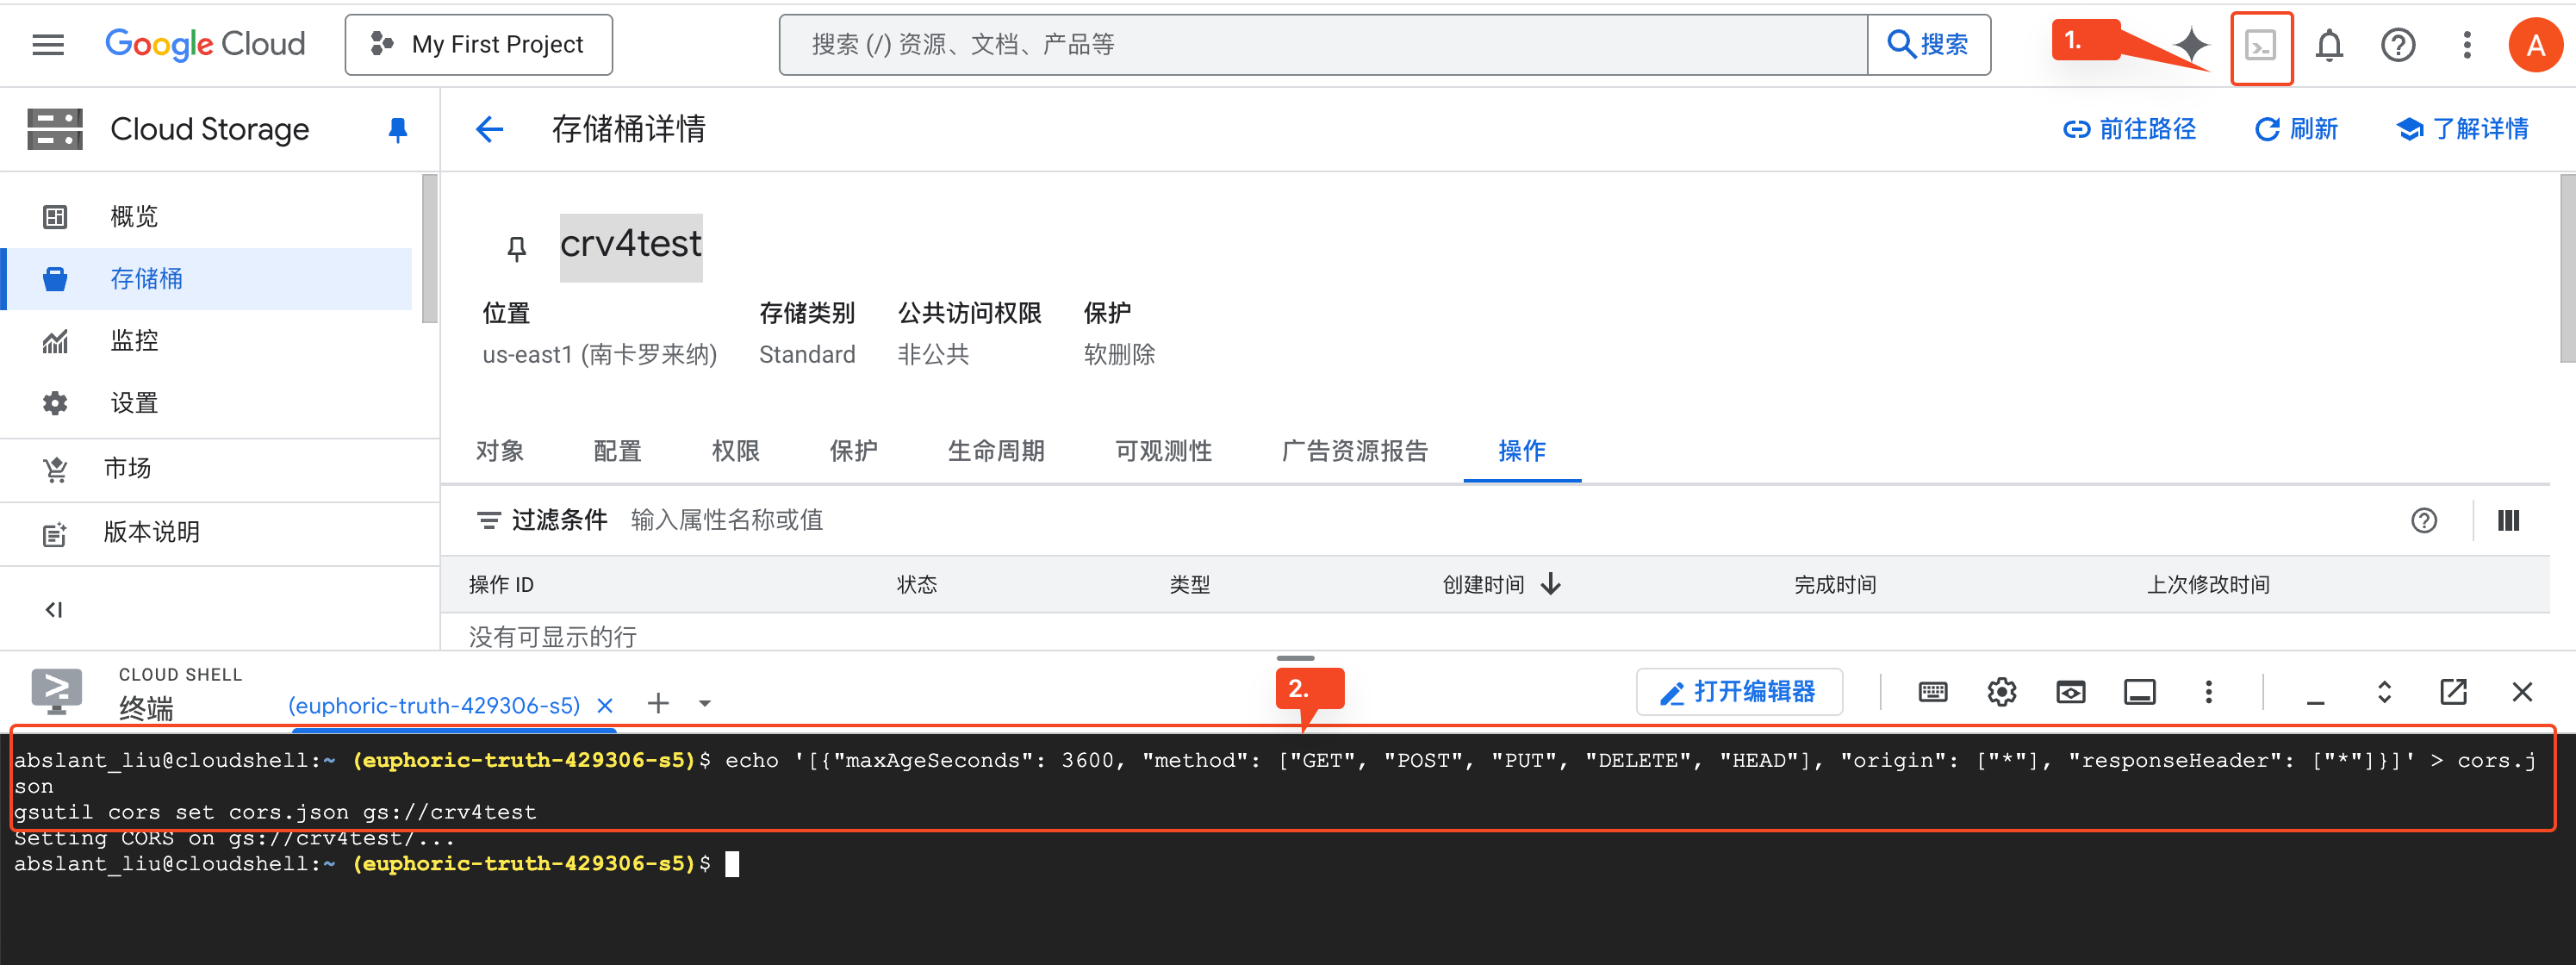The image size is (2576, 965).
Task: Open notifications bell
Action: click(2329, 45)
